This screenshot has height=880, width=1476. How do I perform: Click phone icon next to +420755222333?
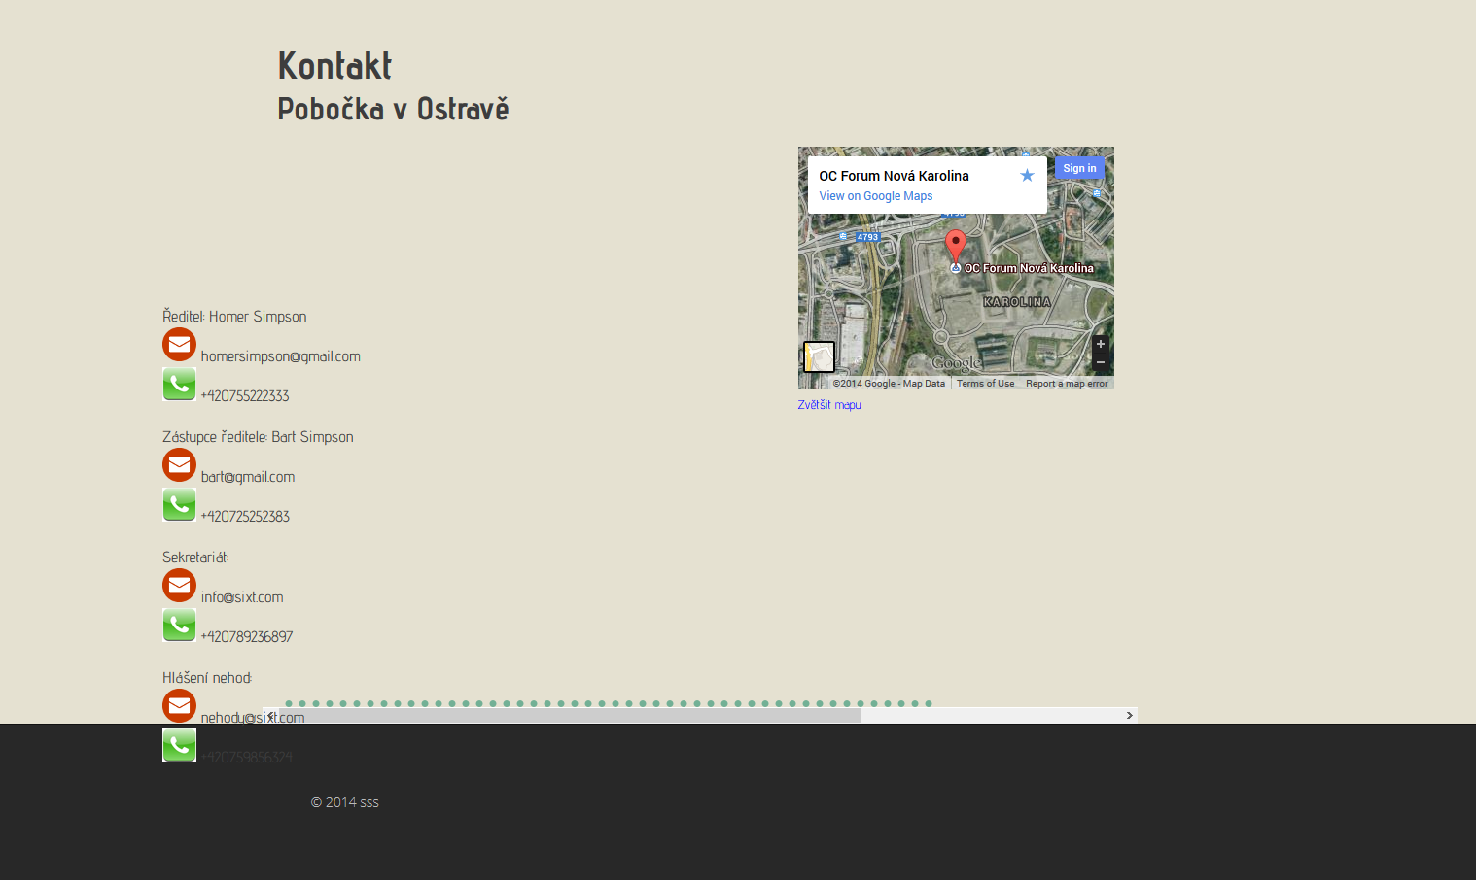(x=179, y=385)
